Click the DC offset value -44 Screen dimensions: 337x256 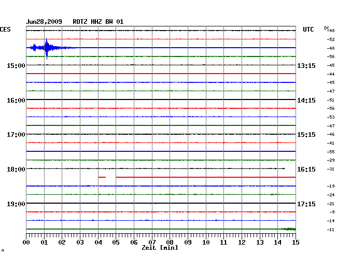click(331, 74)
